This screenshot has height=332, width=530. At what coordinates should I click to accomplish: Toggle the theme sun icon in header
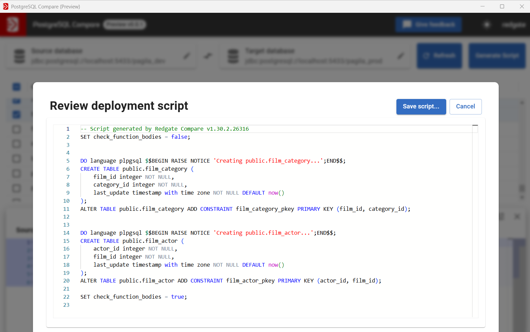pyautogui.click(x=487, y=25)
